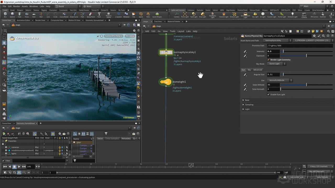335x188 pixels.
Task: Select the Sphere shelf tool
Action: pos(12,15)
